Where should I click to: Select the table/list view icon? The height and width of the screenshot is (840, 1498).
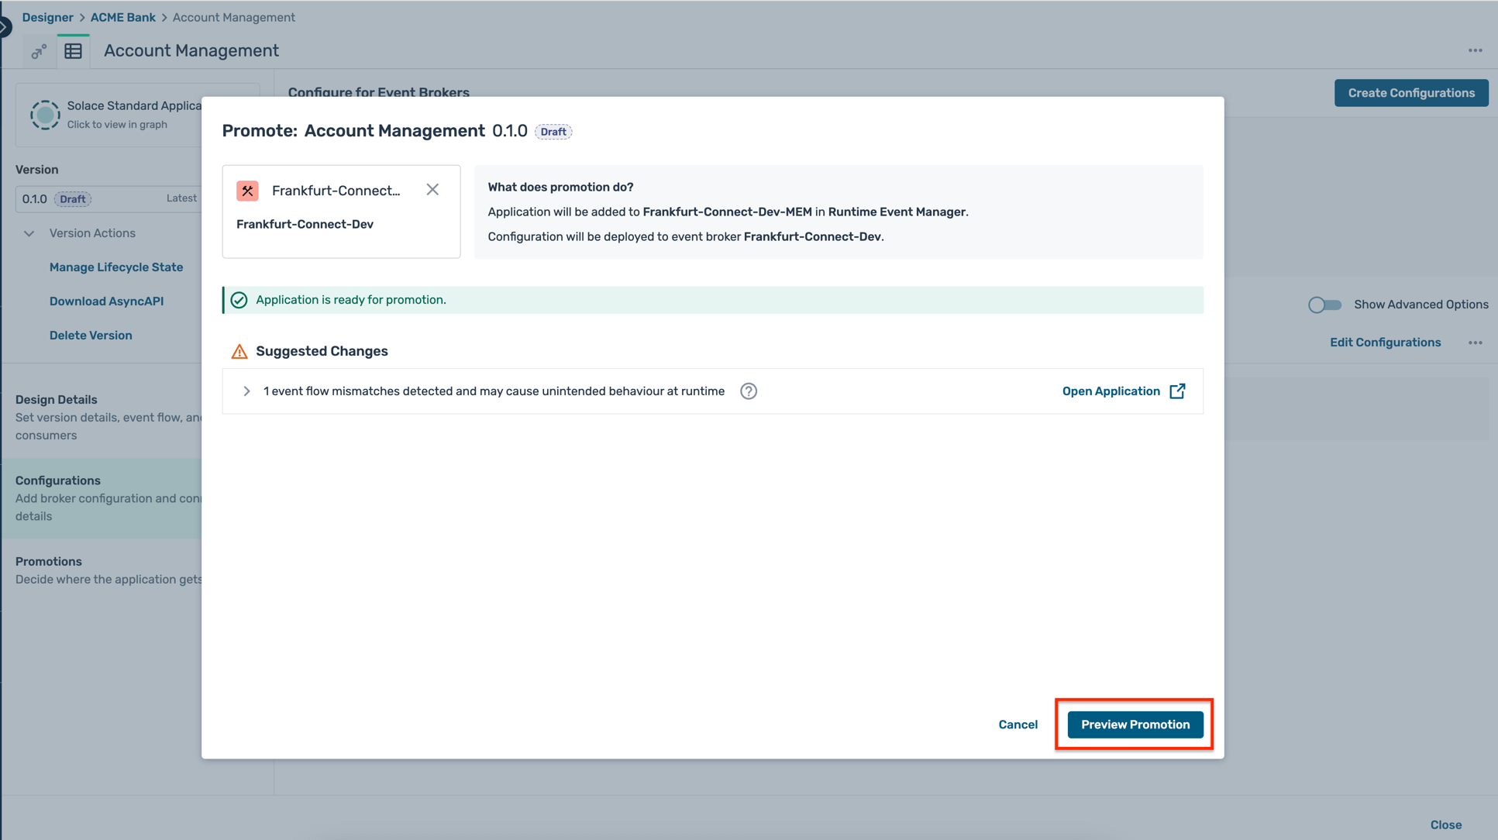tap(74, 50)
